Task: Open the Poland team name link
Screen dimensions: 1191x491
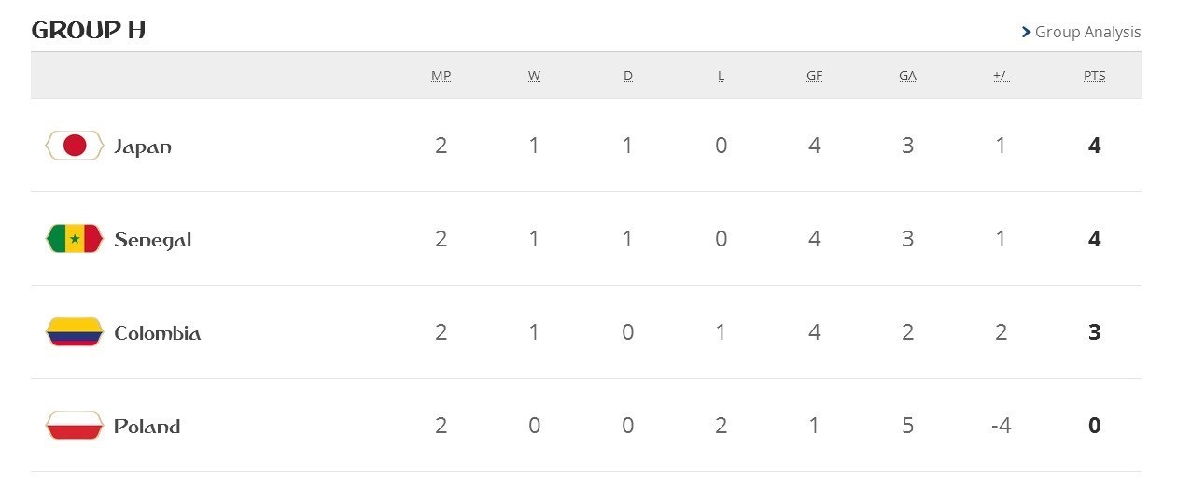Action: [147, 427]
